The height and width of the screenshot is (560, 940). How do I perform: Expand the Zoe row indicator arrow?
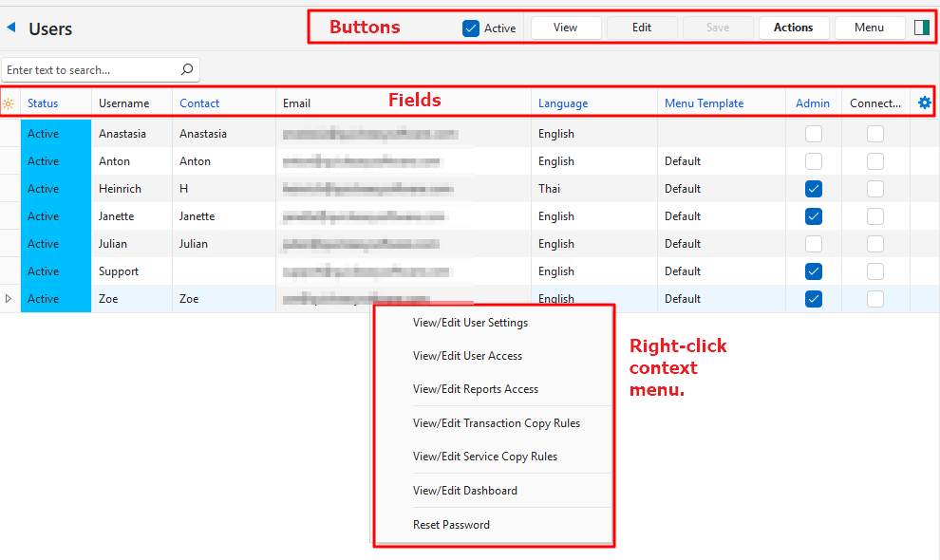9,299
